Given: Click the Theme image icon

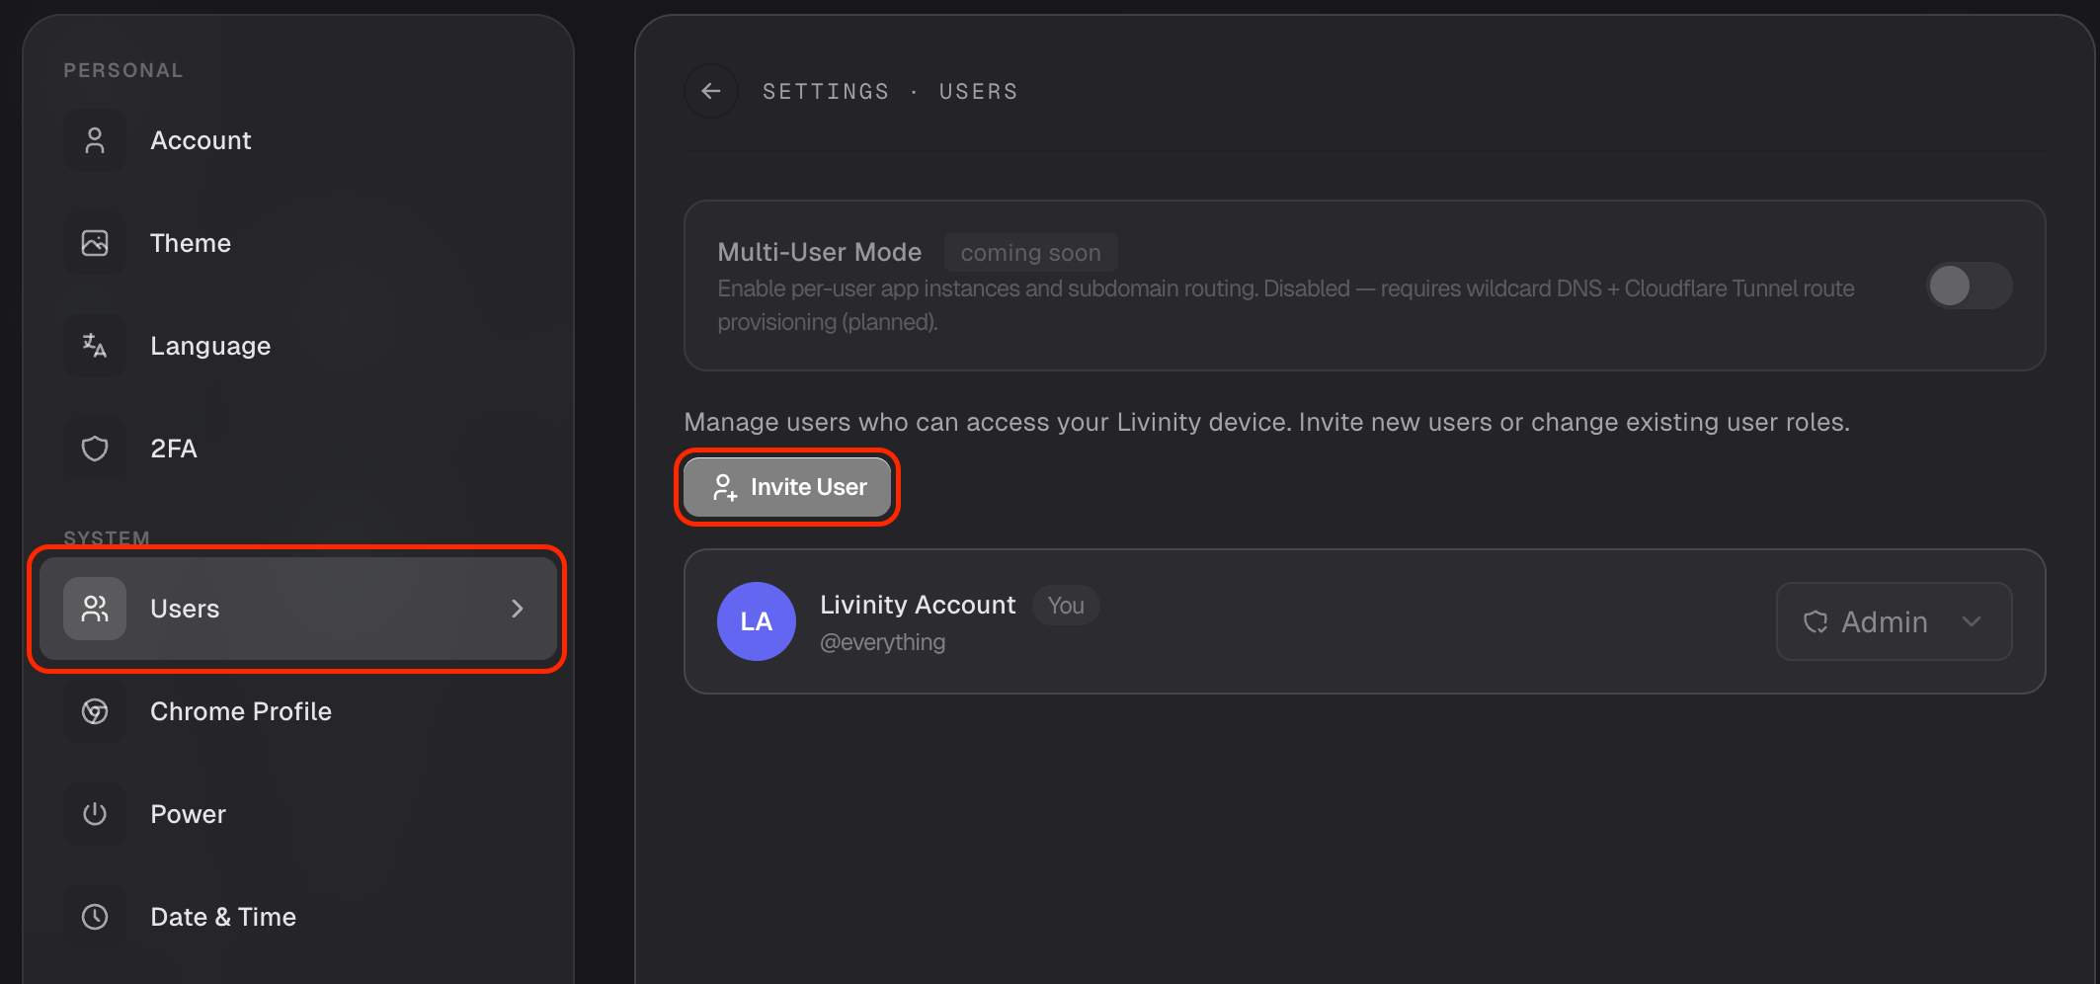Looking at the screenshot, I should [x=95, y=243].
